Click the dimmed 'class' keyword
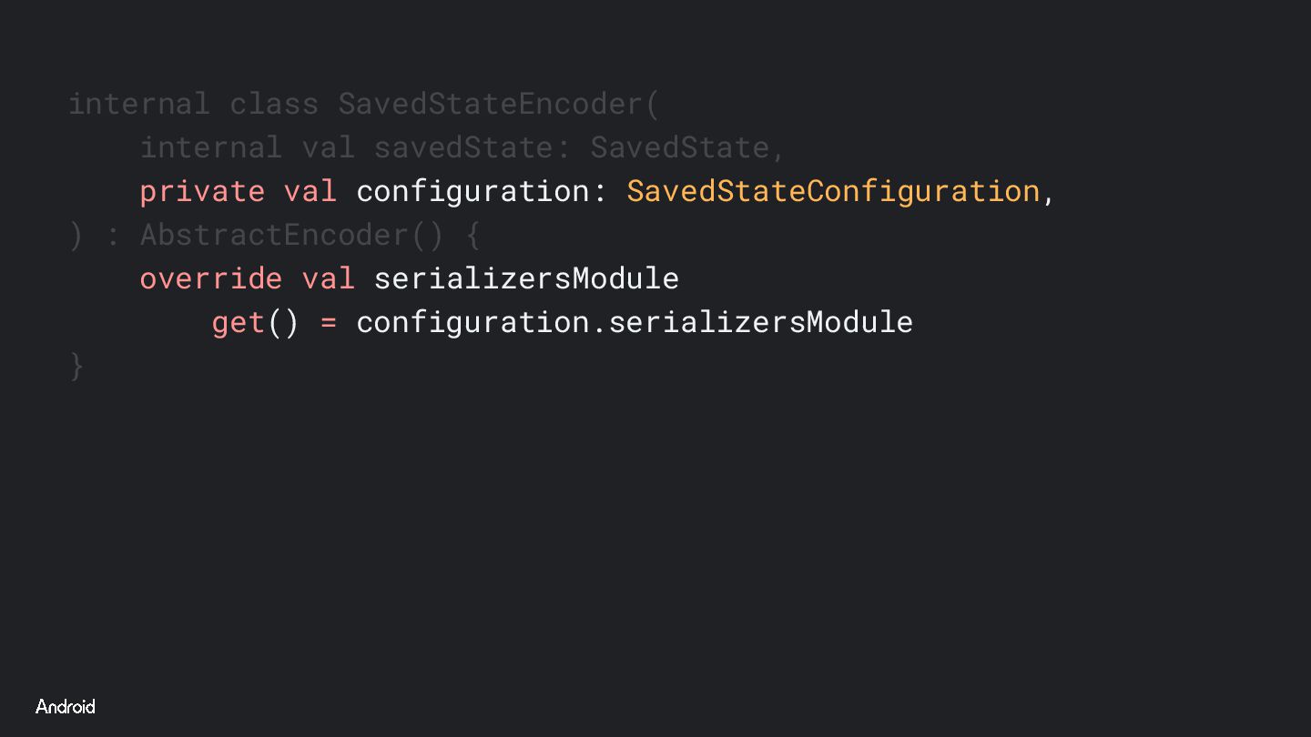 click(274, 104)
